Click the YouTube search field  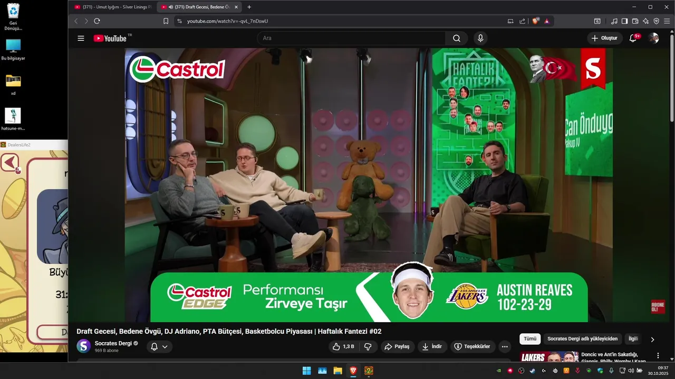click(351, 38)
